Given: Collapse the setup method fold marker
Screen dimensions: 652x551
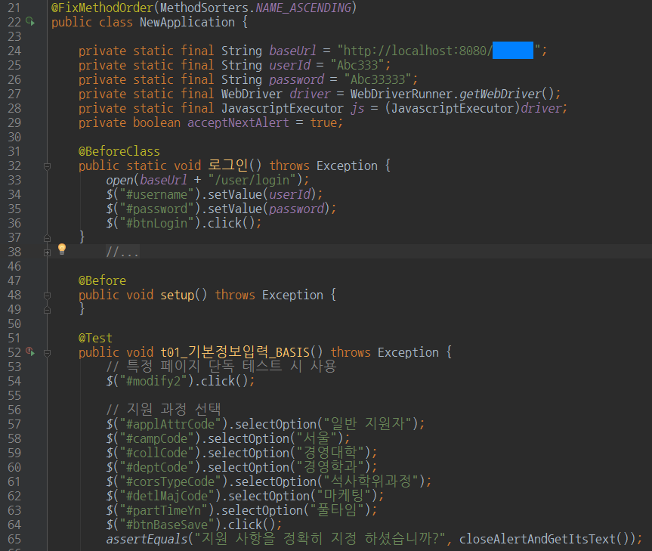Looking at the screenshot, I should pyautogui.click(x=47, y=295).
